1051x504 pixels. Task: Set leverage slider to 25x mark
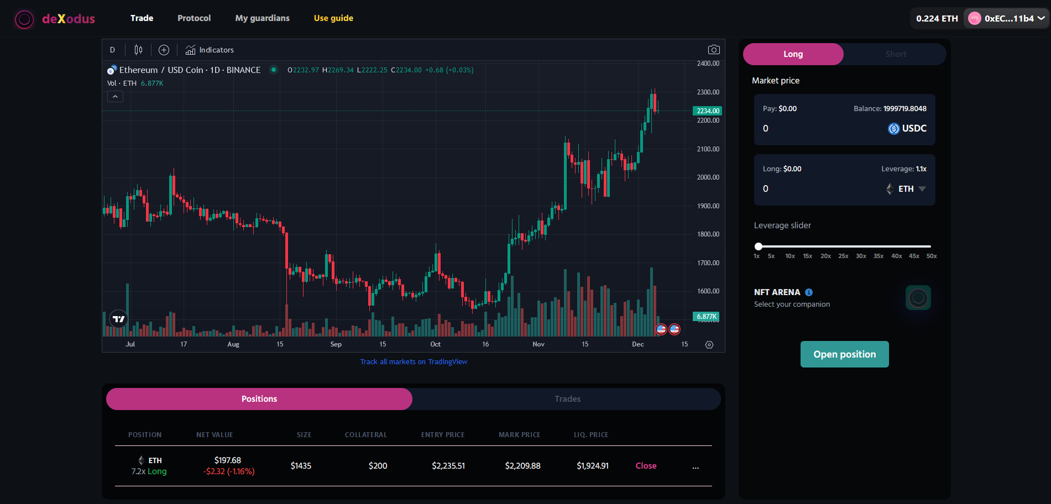(x=843, y=256)
